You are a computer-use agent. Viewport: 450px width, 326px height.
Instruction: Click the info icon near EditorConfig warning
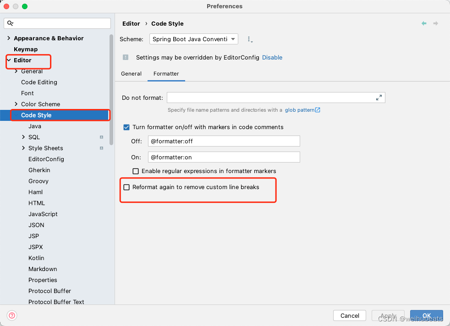[x=125, y=57]
